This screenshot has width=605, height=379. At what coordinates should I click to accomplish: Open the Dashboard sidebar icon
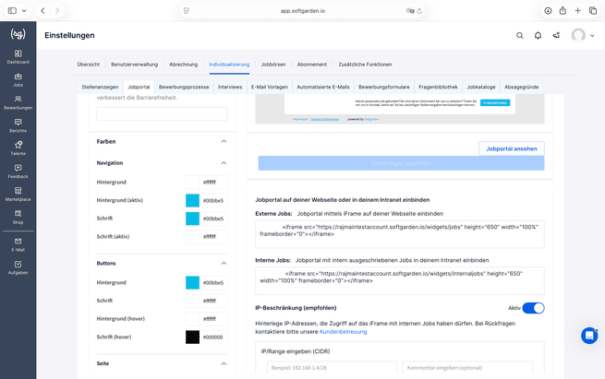pos(18,56)
